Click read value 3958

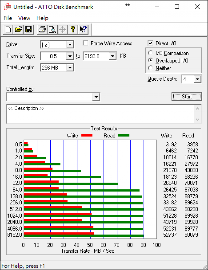[x=193, y=144]
